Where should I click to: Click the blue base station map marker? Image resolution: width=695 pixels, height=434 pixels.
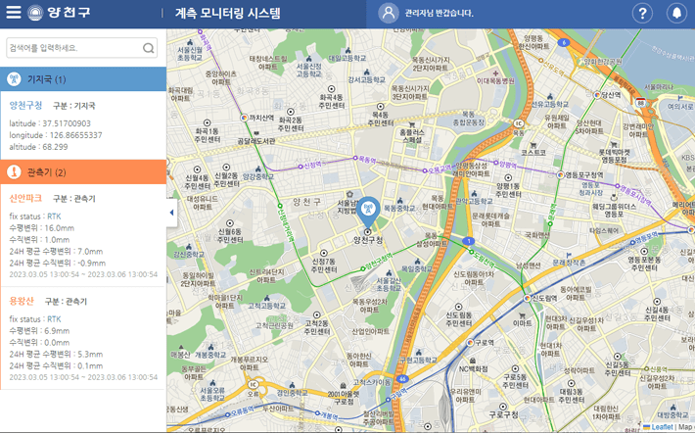coord(368,212)
